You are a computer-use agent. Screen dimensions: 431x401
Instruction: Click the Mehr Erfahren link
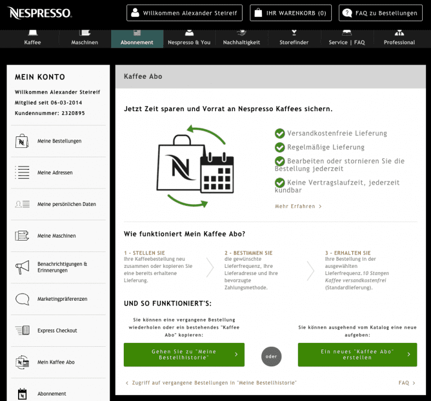coord(298,207)
